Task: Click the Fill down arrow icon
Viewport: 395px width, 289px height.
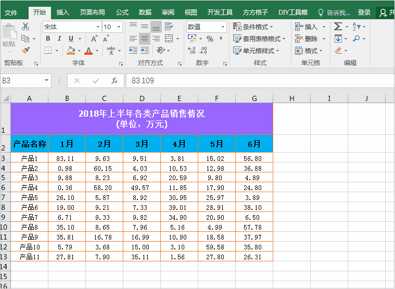Action: coord(338,39)
